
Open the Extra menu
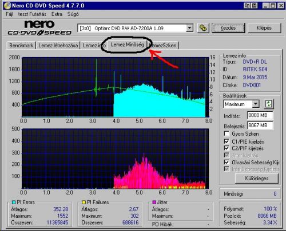tap(57, 14)
